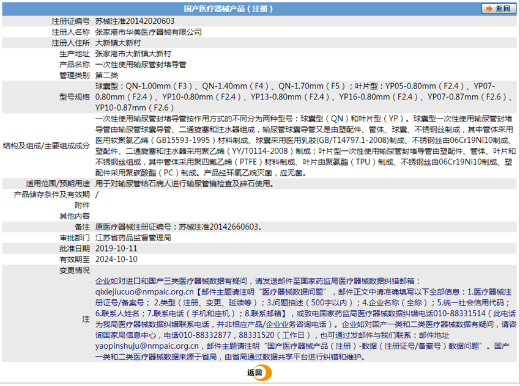Click the email address yaopinshuju@nmpaic.org.cn
The height and width of the screenshot is (386, 520).
coord(147,346)
